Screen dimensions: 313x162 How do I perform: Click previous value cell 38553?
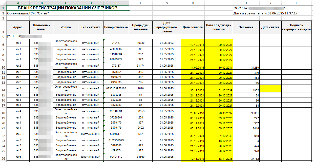click(x=141, y=111)
